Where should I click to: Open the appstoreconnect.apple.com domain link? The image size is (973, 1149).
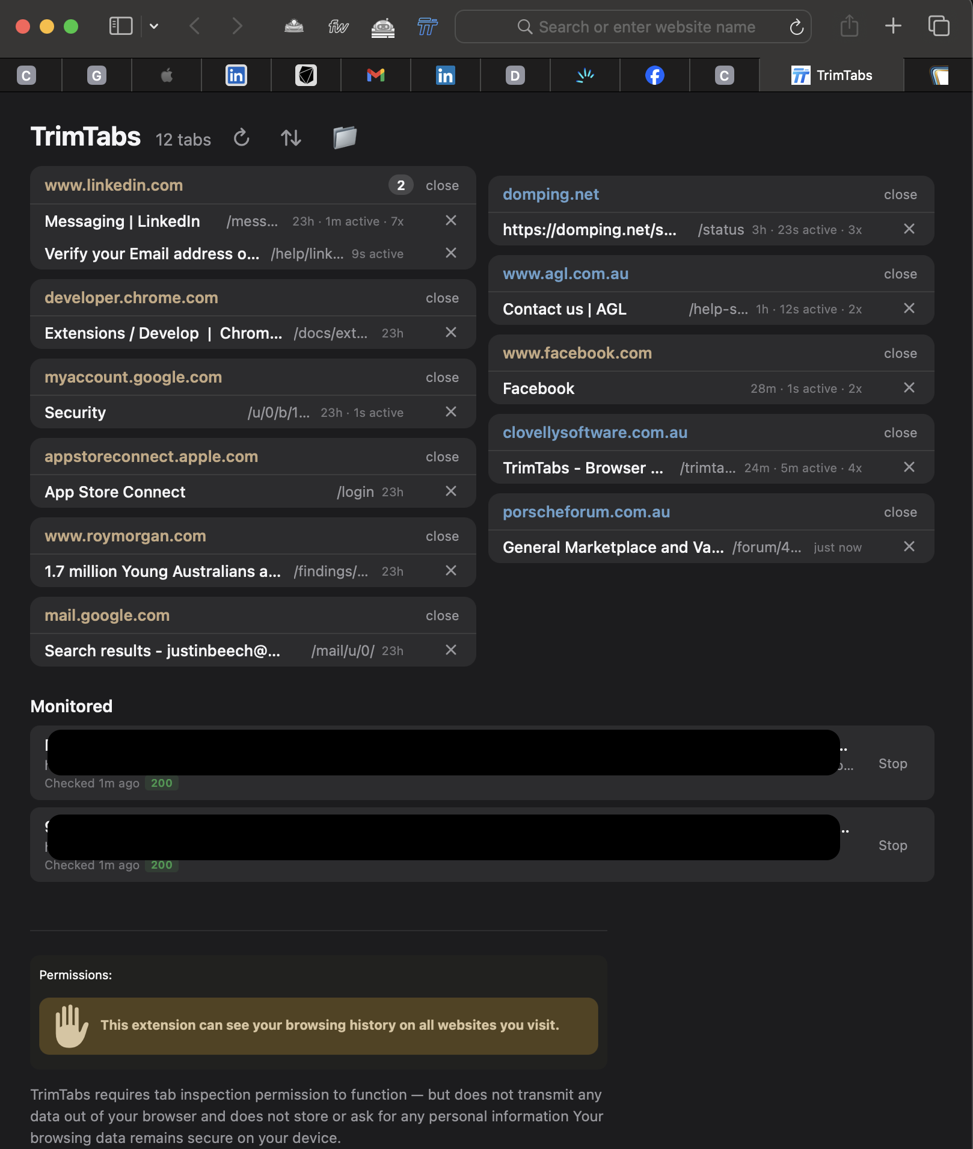tap(151, 457)
